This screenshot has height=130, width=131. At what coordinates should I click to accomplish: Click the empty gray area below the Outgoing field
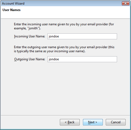coord(65,88)
